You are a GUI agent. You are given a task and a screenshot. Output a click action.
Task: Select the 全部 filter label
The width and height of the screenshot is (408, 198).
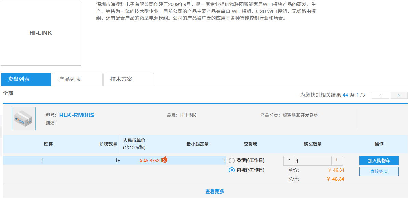pyautogui.click(x=8, y=94)
